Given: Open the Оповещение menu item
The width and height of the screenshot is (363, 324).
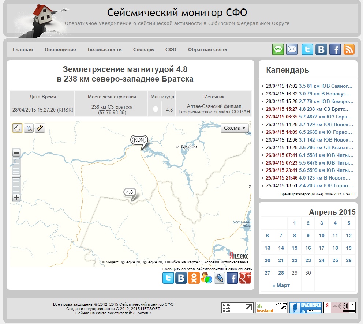Looking at the screenshot, I should [x=60, y=50].
